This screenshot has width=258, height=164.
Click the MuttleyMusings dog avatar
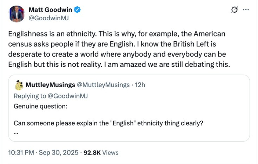pos(19,85)
